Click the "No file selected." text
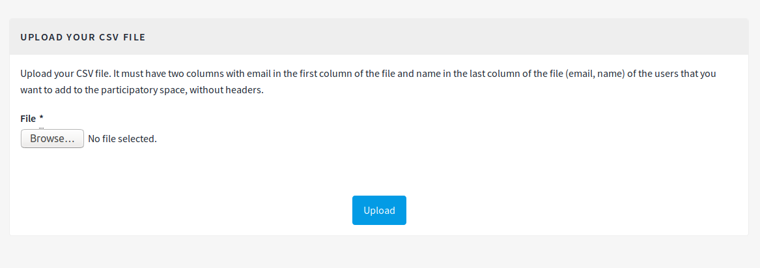 (x=122, y=138)
